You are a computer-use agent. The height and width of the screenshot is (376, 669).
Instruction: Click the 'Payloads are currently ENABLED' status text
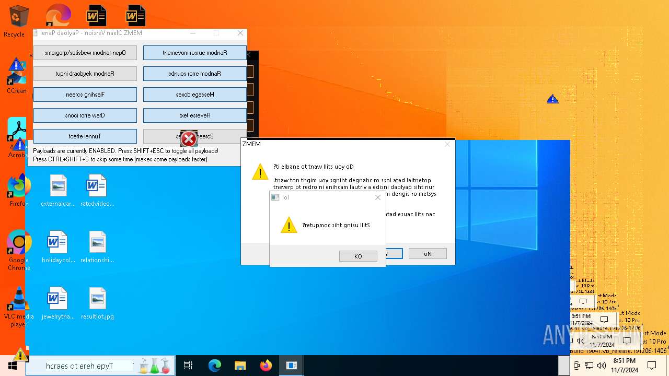coord(126,151)
